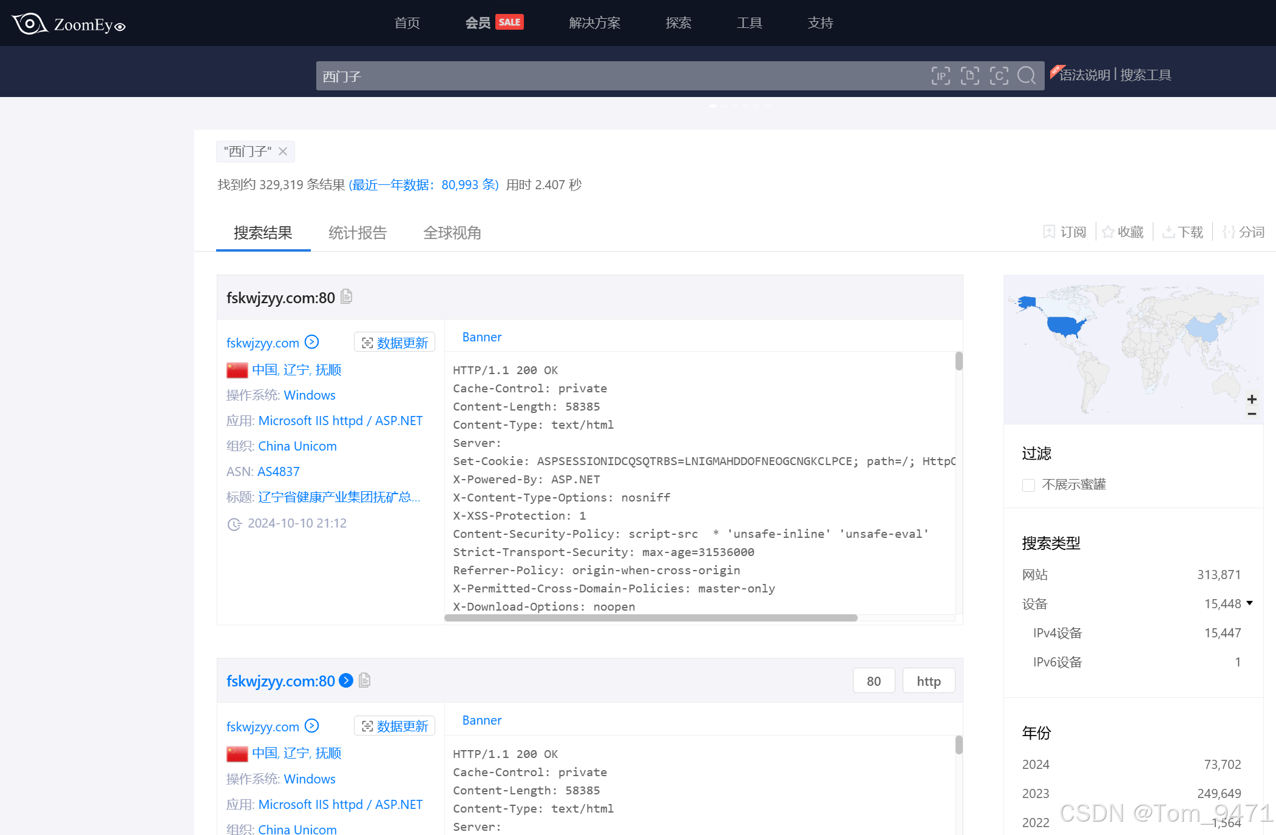
Task: Collapse the 设备 count dropdown arrow
Action: 1249,603
